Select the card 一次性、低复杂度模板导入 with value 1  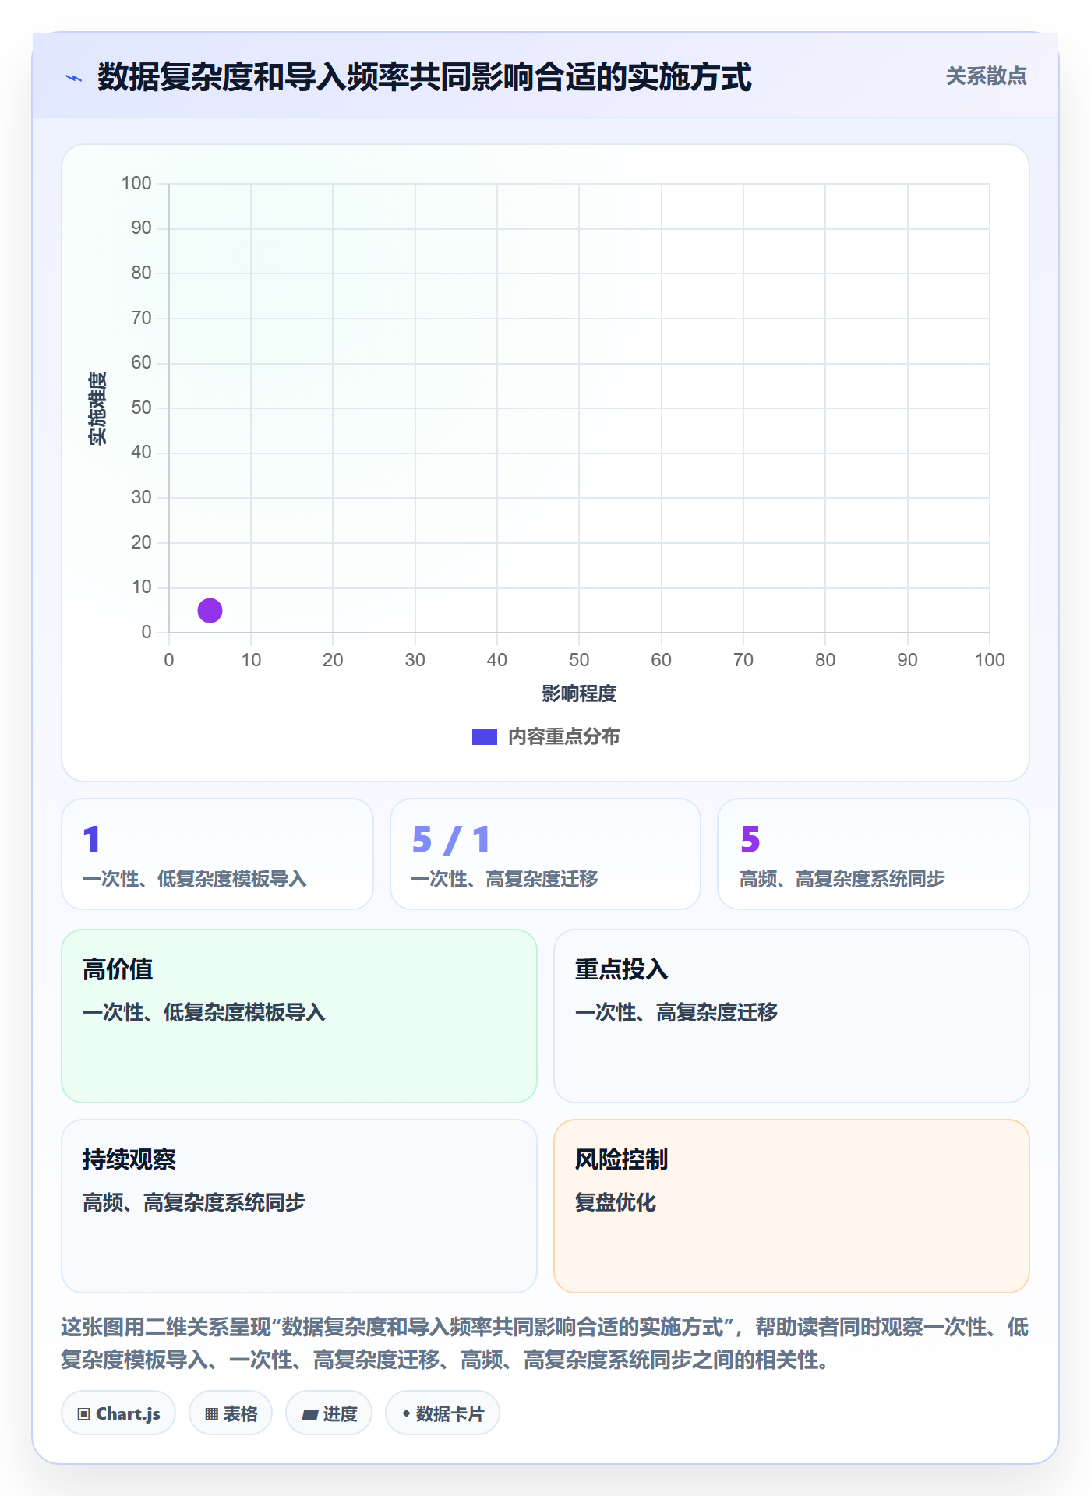[217, 854]
